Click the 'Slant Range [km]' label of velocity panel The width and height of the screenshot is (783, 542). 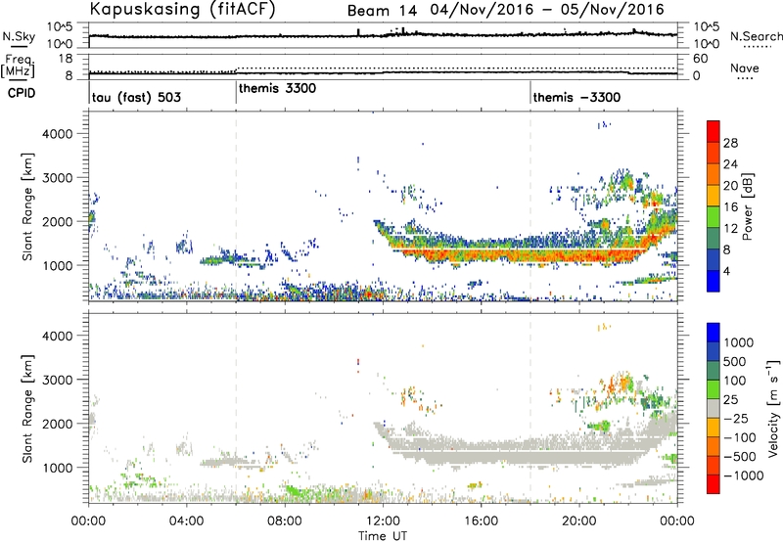27,408
